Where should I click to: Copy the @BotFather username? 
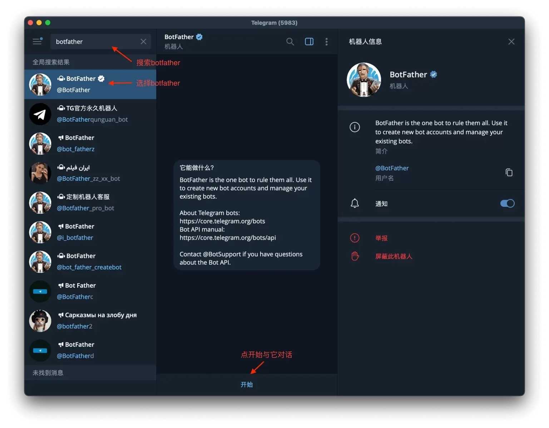(509, 172)
